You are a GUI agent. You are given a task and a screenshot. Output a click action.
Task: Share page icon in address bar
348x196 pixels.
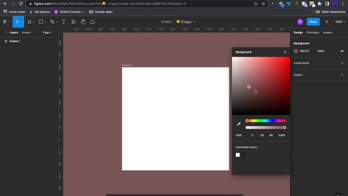coord(256,4)
